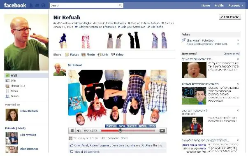The image size is (248, 156).
Task: Share a Status update
Action: pos(72,54)
